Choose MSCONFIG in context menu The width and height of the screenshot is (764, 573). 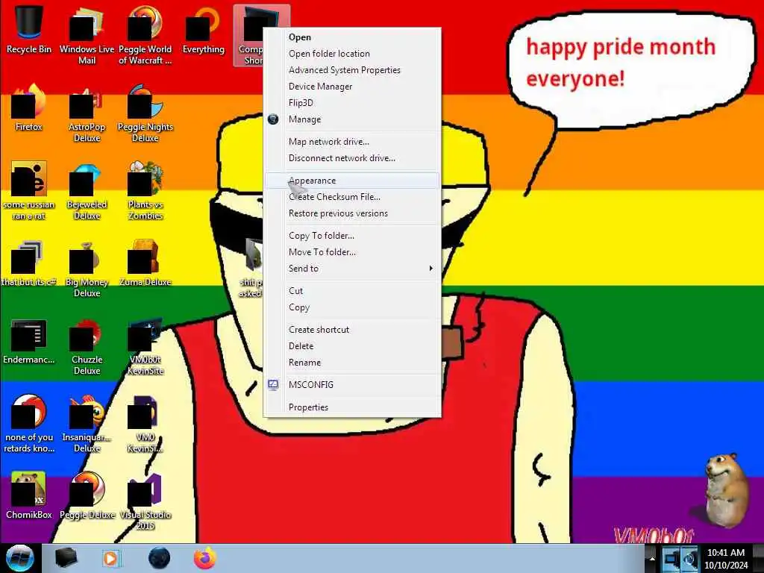click(352, 385)
